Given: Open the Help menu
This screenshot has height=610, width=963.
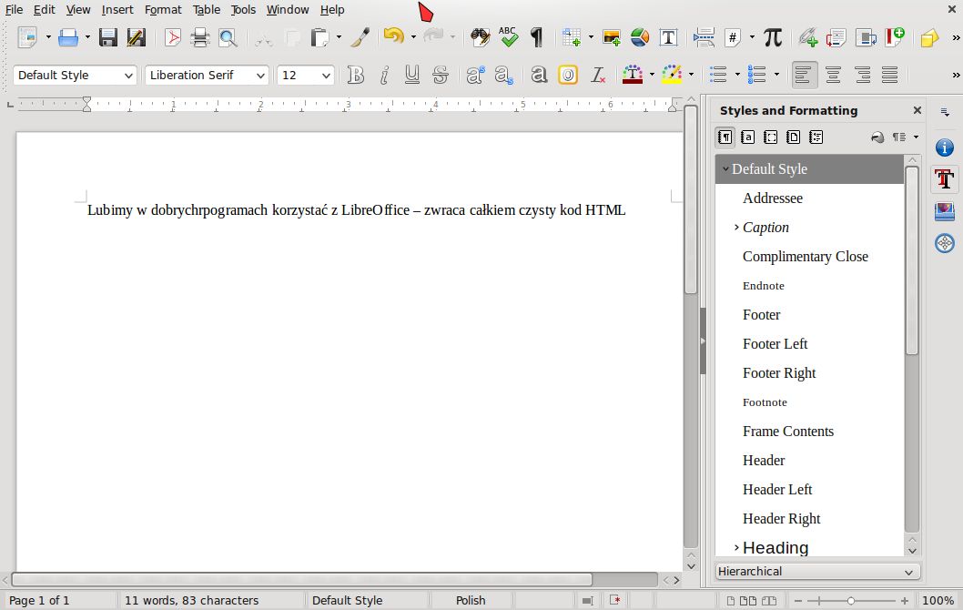Looking at the screenshot, I should click(x=332, y=10).
